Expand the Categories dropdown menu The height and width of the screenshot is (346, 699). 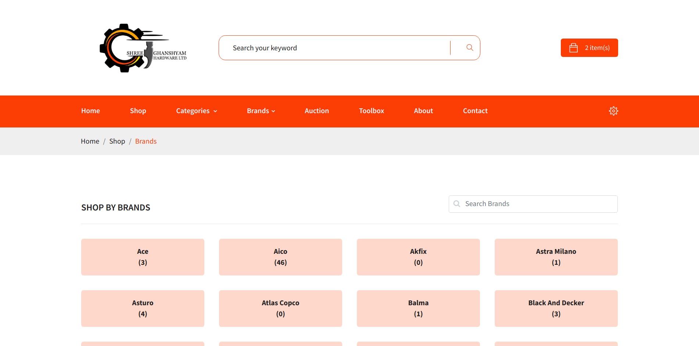(x=197, y=111)
